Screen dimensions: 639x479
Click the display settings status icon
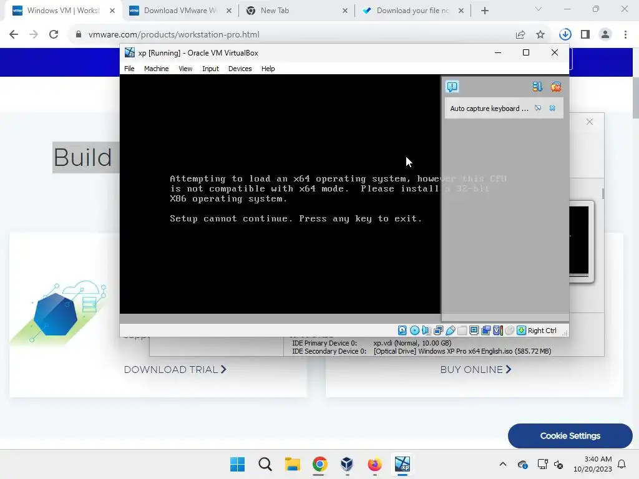(474, 331)
